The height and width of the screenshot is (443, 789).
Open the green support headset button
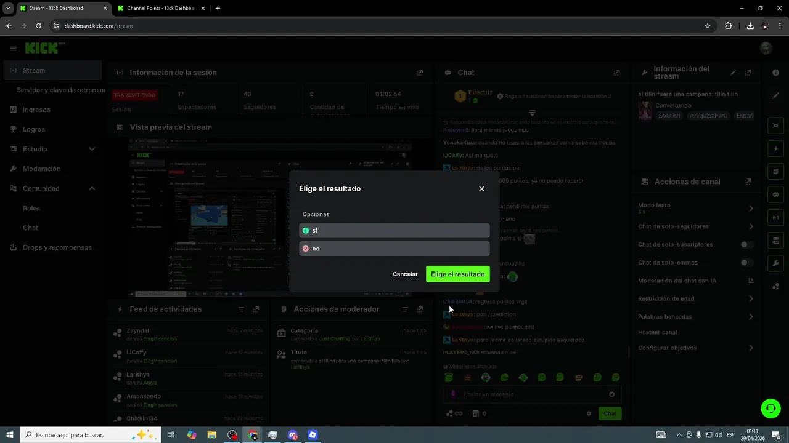770,408
